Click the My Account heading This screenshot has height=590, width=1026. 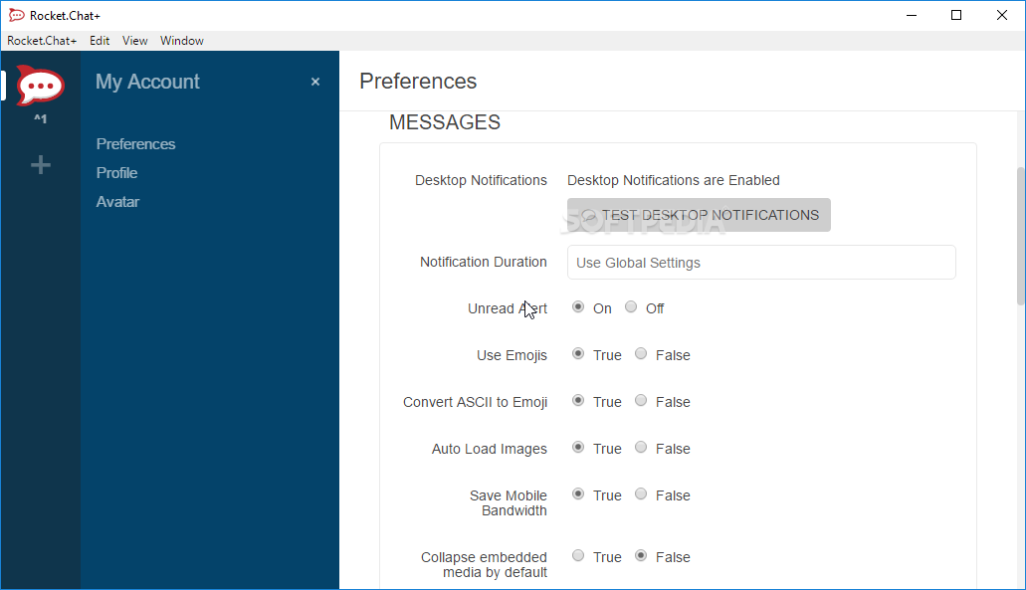(x=147, y=82)
